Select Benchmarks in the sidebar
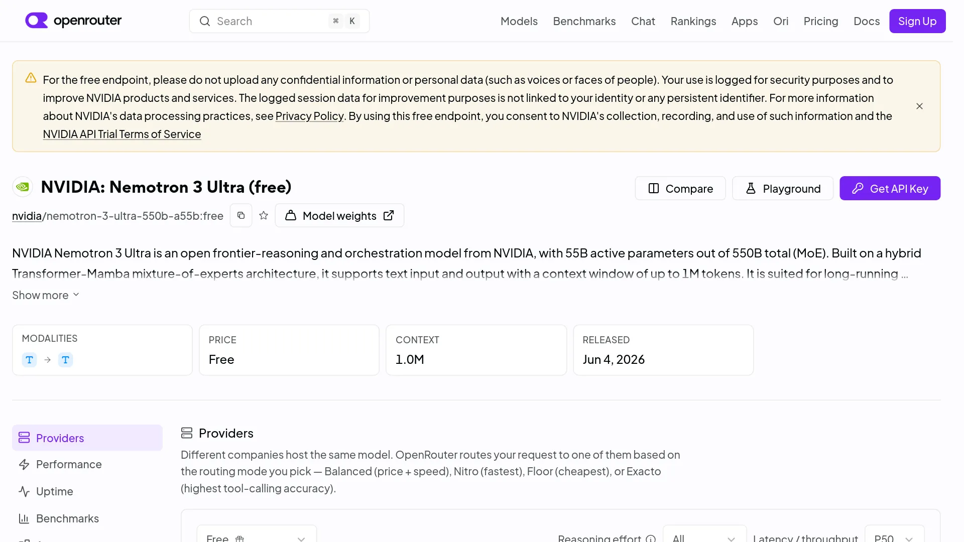 [x=87, y=518]
